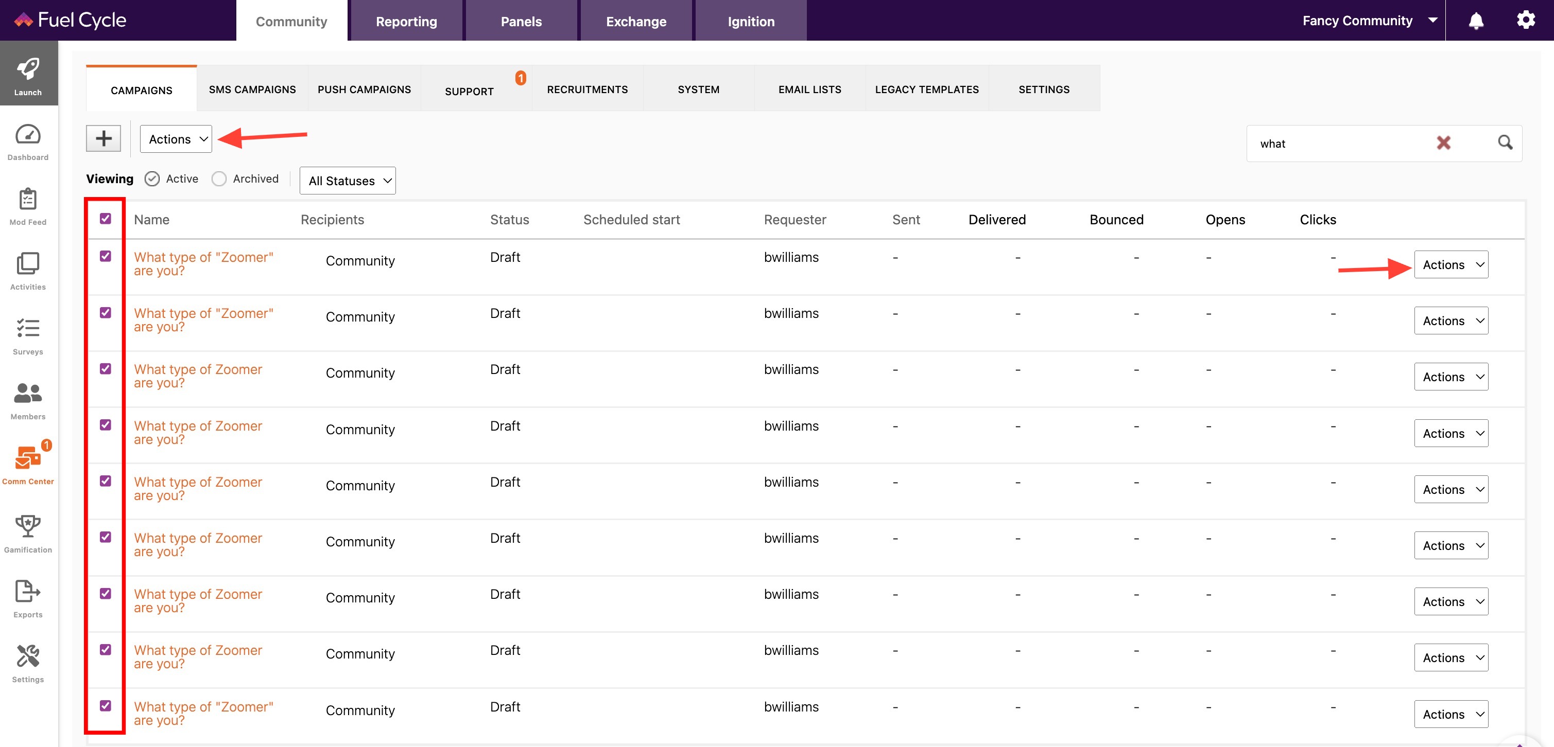Open the SYSTEM tab

699,89
